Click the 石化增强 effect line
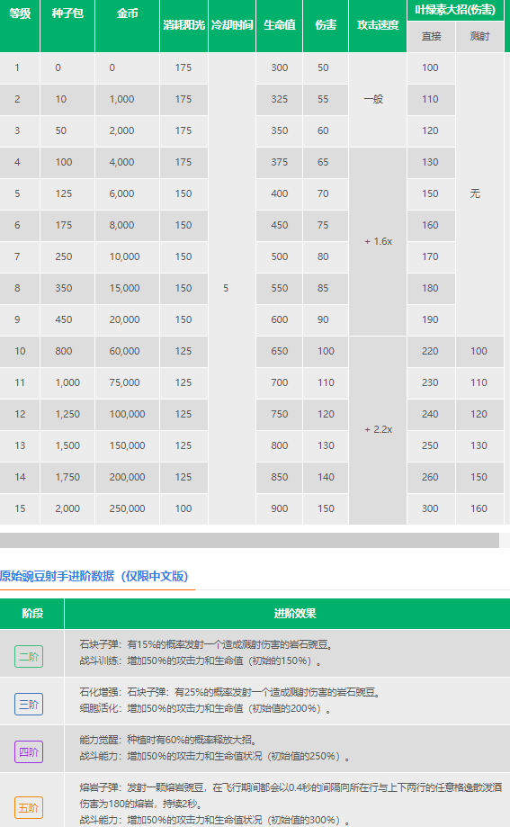 [230, 693]
